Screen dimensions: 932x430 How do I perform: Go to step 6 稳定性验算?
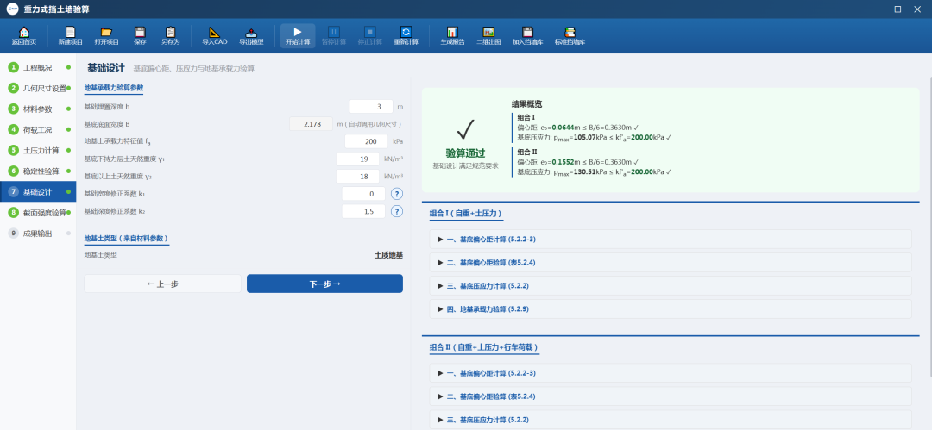point(38,171)
